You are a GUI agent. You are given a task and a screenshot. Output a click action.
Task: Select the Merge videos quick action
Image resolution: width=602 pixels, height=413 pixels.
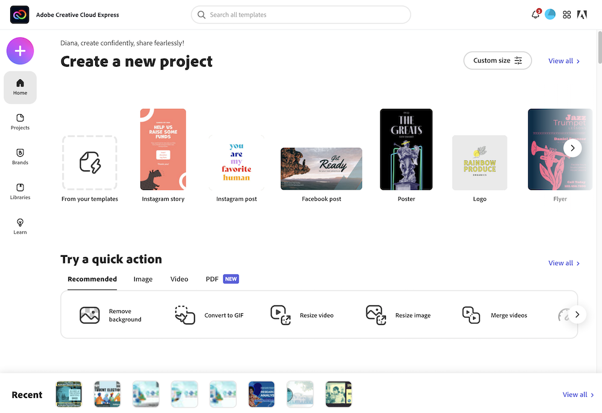tap(495, 315)
